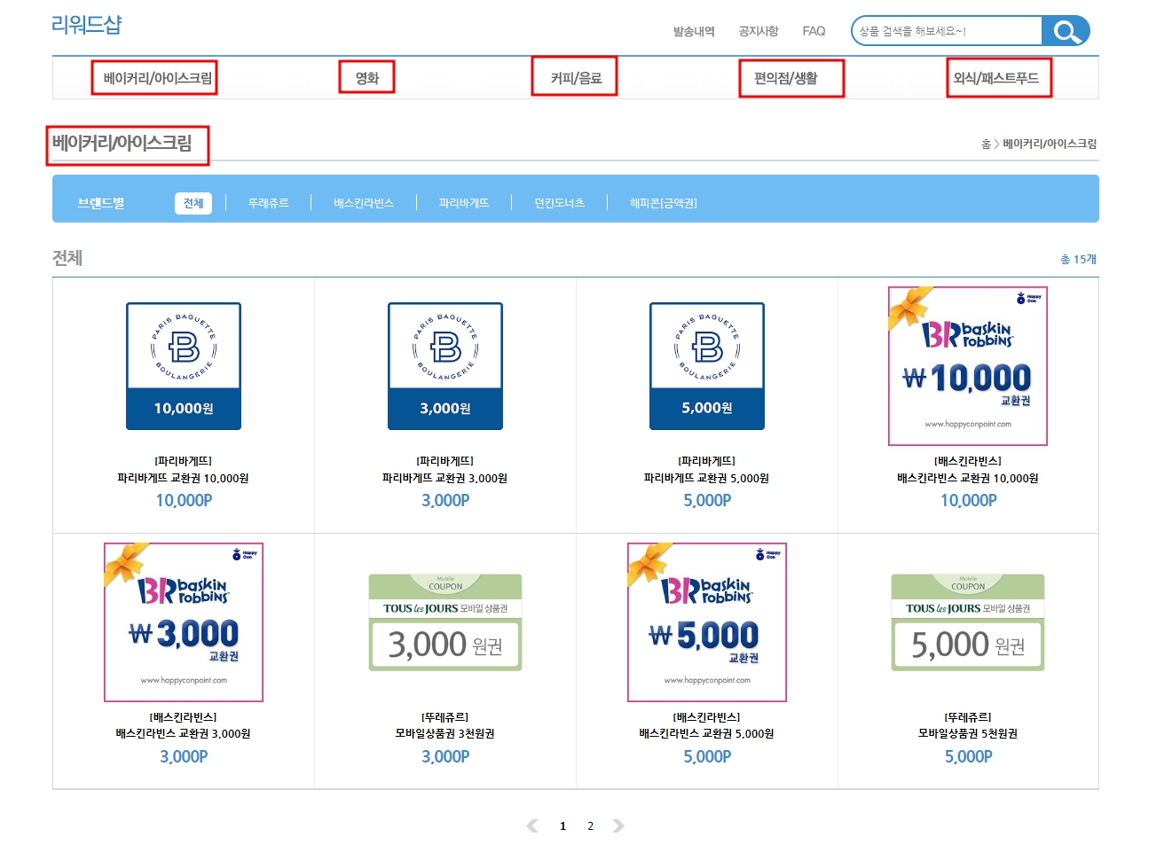Click title 파리바게뜨 교환권 5,000원

pyautogui.click(x=707, y=478)
